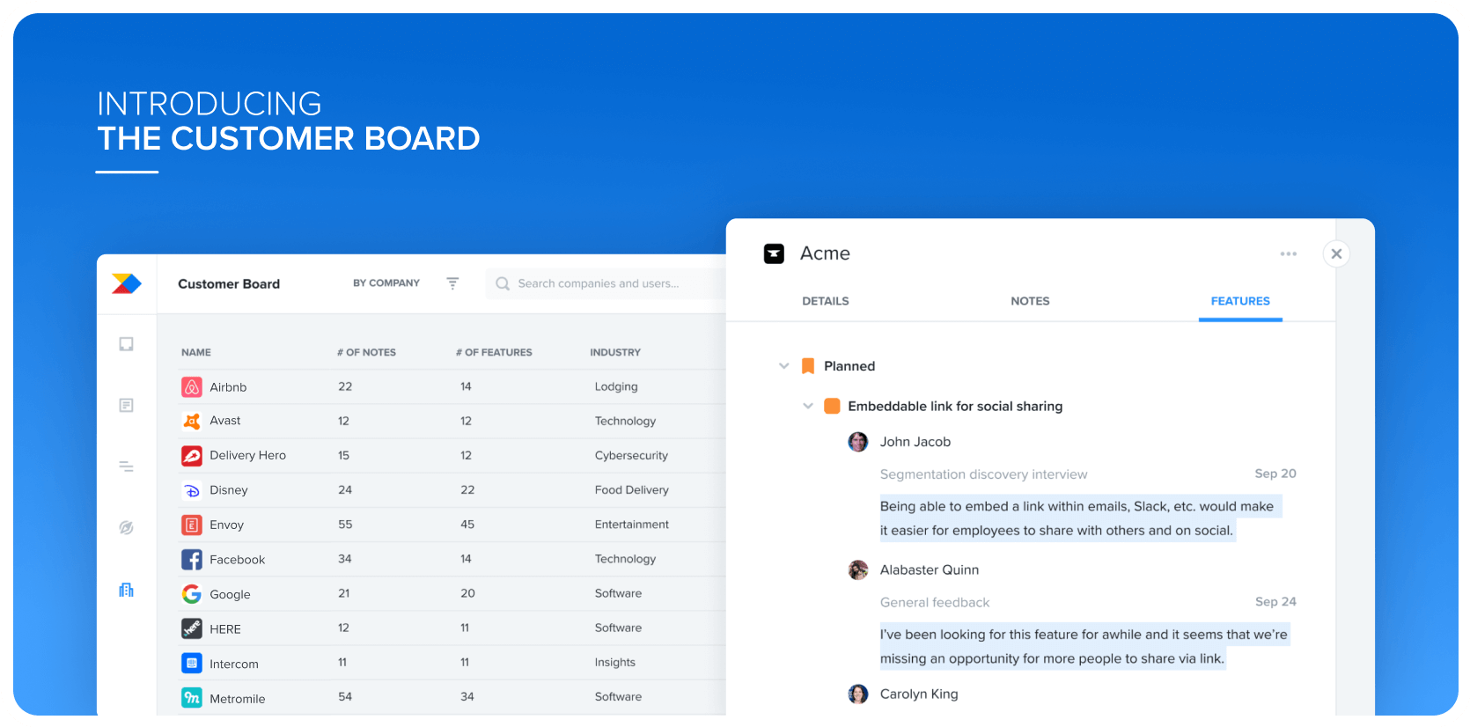Open the roadmap lines icon in sidebar
The image size is (1470, 727).
[127, 466]
